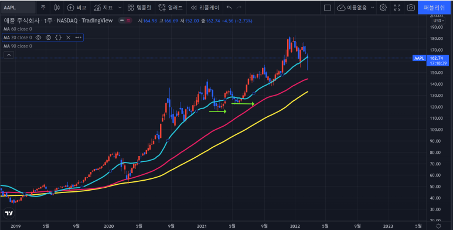
Task: Expand the favorite indicators dropdown arrow
Action: 120,8
